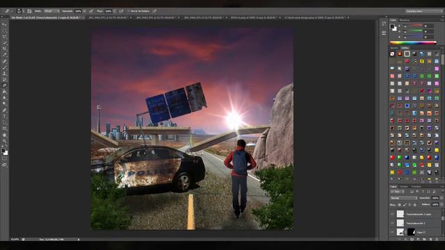Image resolution: width=445 pixels, height=250 pixels.
Task: Toggle visibility of 'Transformación 3' layer
Action: pos(392,223)
